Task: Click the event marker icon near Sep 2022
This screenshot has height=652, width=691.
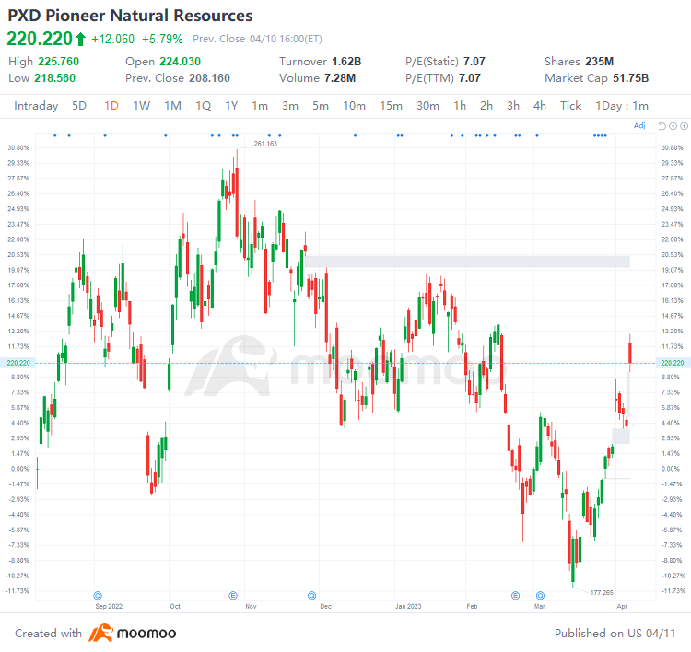Action: coord(99,595)
